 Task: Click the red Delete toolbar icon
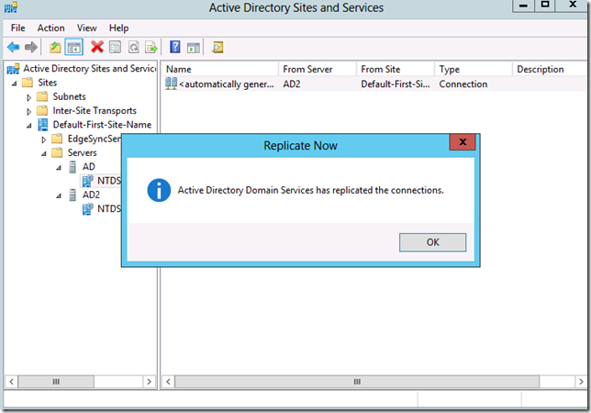point(97,47)
